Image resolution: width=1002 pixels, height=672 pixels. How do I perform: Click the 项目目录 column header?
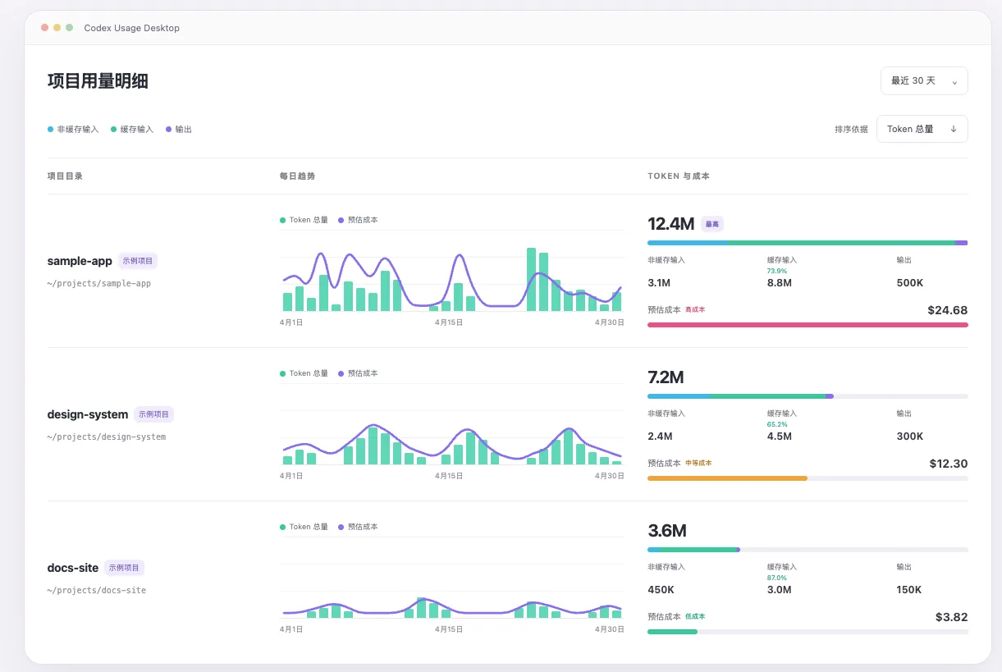point(65,176)
